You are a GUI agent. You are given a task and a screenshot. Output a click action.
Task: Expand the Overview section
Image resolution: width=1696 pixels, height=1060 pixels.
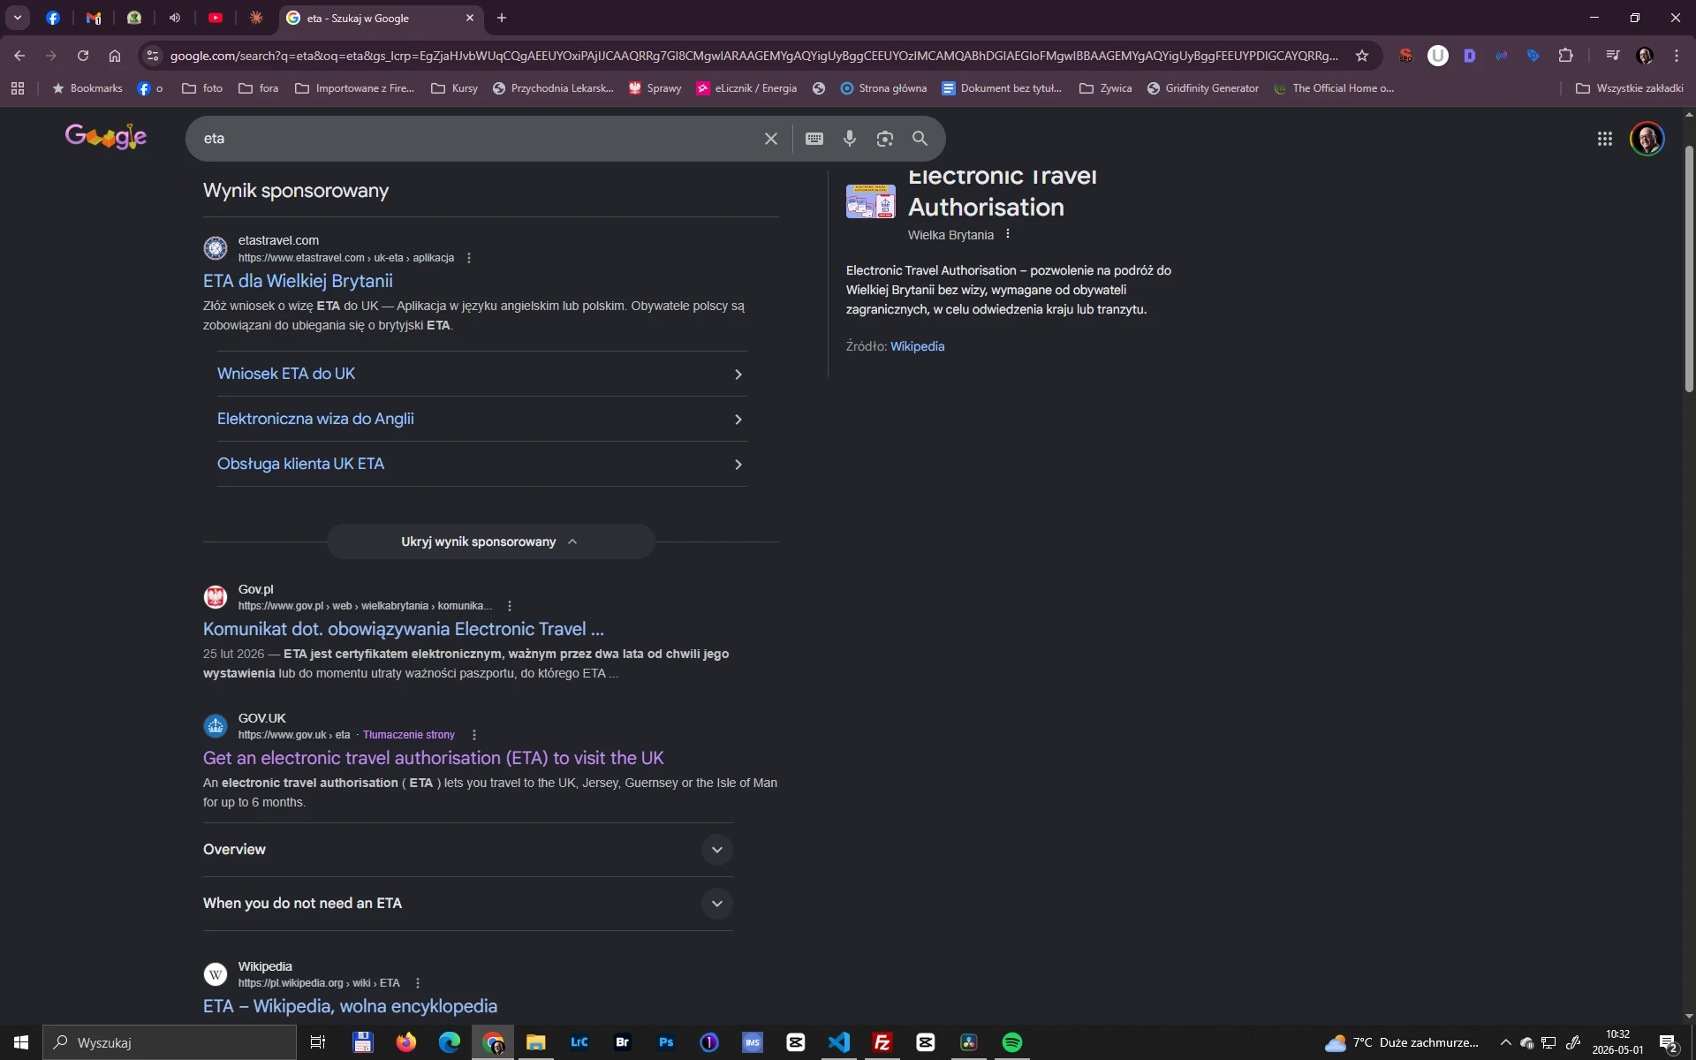click(468, 850)
